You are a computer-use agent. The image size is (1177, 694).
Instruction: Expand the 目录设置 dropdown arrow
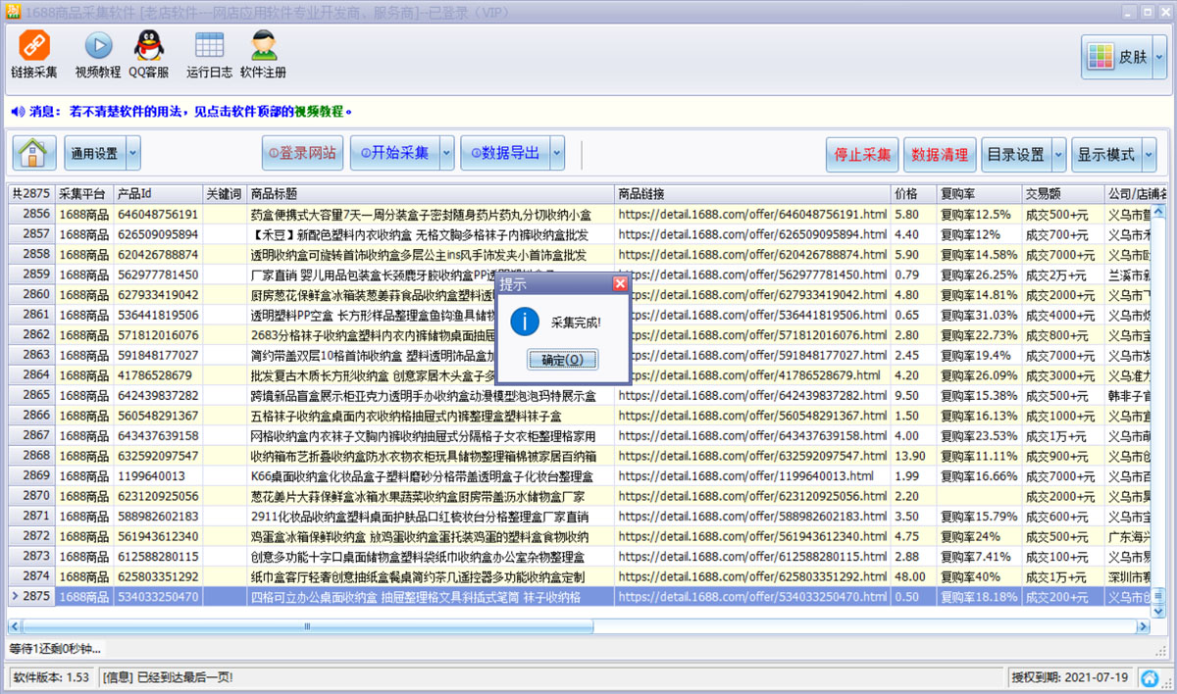pyautogui.click(x=1058, y=154)
